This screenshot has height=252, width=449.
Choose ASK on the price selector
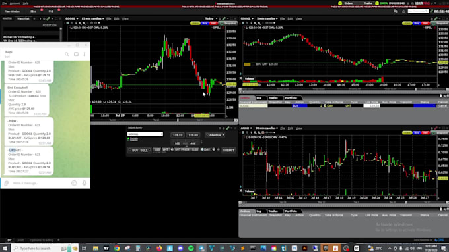click(x=193, y=143)
